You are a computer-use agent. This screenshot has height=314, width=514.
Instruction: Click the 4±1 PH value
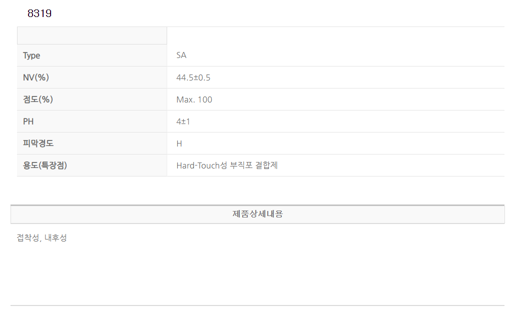183,121
